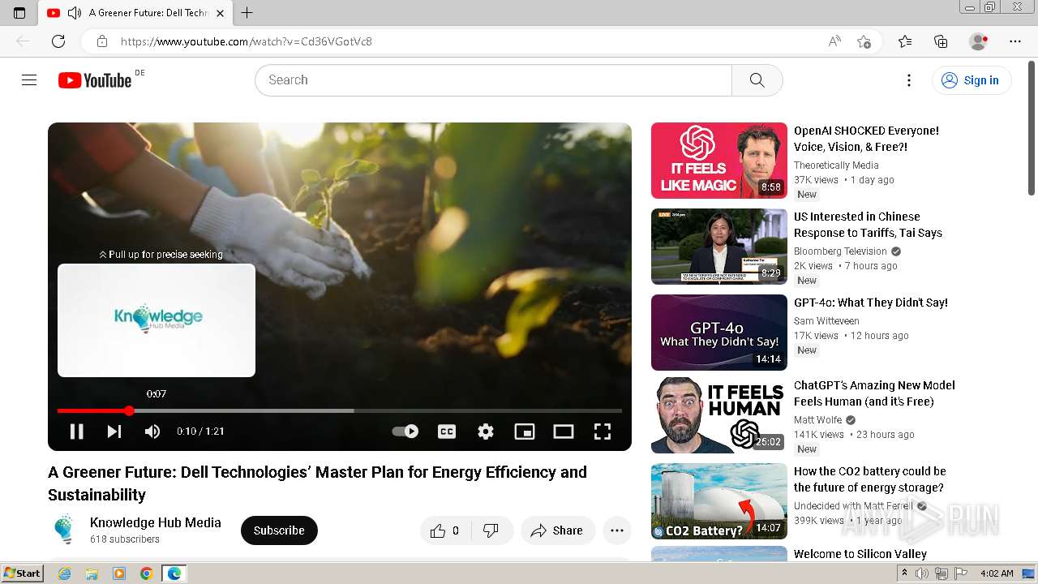Viewport: 1038px width, 584px height.
Task: Open Knowledge Hub Media channel avatar
Action: (x=64, y=530)
